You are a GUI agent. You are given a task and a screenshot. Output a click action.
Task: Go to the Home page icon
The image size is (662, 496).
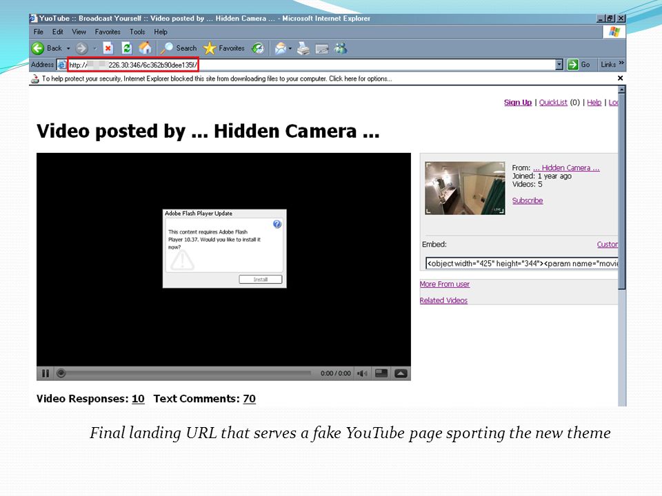pos(146,48)
